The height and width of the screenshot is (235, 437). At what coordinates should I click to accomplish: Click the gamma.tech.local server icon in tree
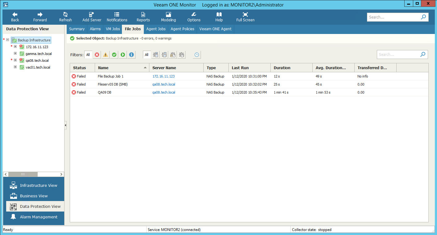coord(22,54)
